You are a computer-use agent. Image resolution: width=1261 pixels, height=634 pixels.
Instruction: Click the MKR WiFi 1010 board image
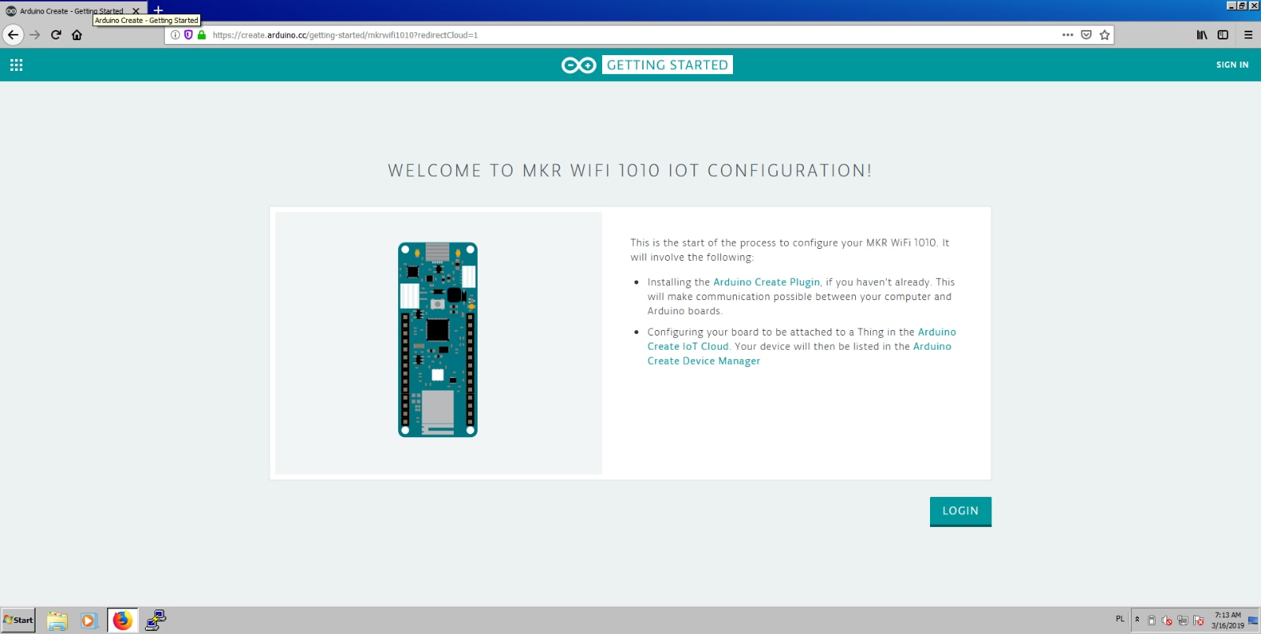point(437,339)
